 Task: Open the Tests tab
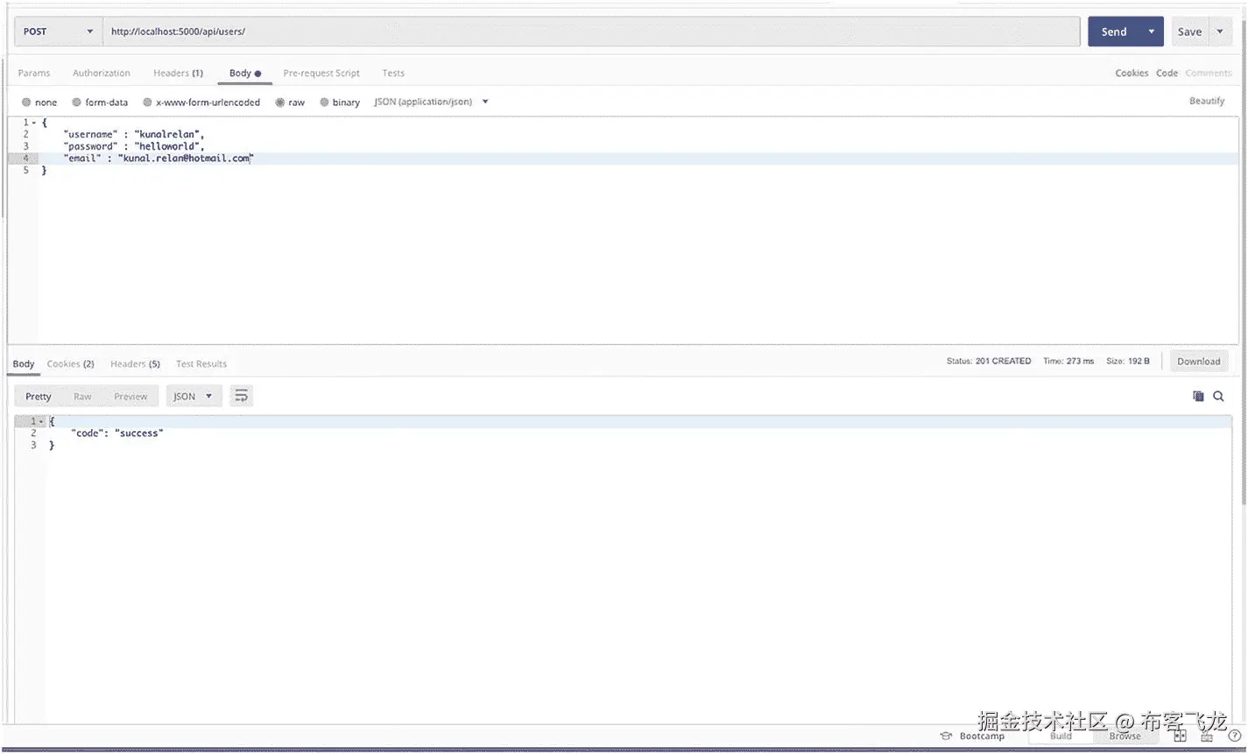(x=393, y=74)
